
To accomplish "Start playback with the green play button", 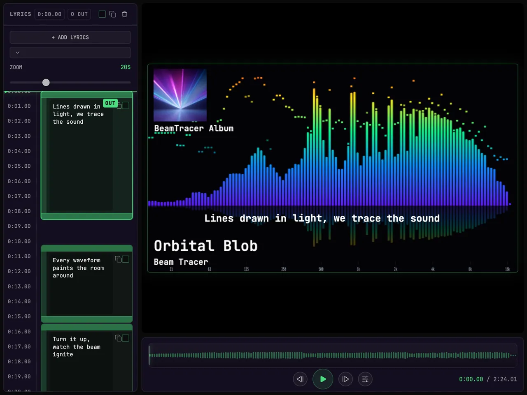I will coord(323,379).
